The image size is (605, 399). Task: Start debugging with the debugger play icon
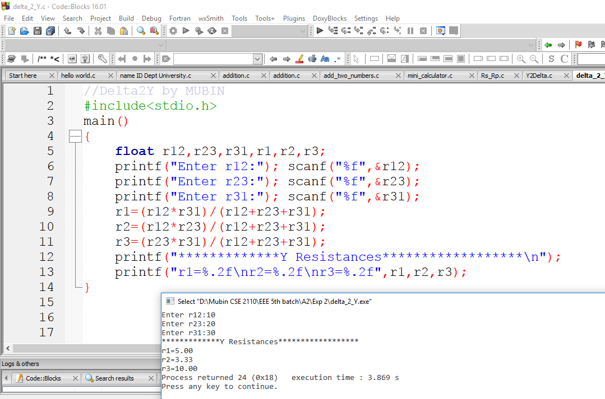click(x=320, y=31)
